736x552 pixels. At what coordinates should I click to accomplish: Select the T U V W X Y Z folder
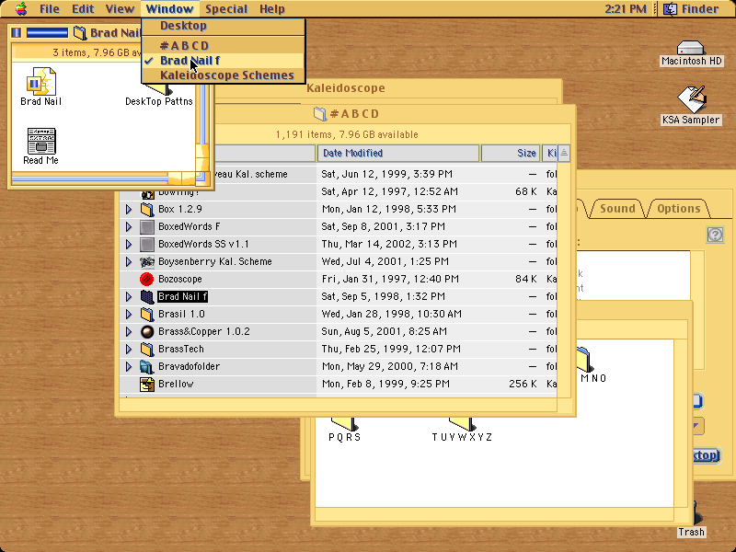(x=462, y=423)
